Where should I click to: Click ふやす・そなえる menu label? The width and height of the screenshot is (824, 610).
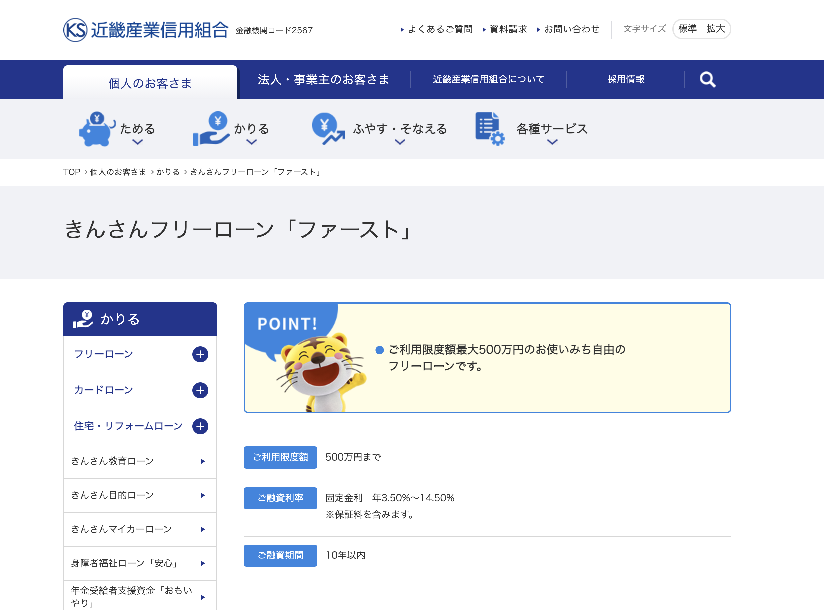coord(400,129)
